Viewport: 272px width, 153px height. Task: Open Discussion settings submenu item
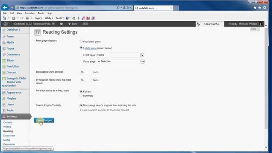pyautogui.click(x=9, y=136)
